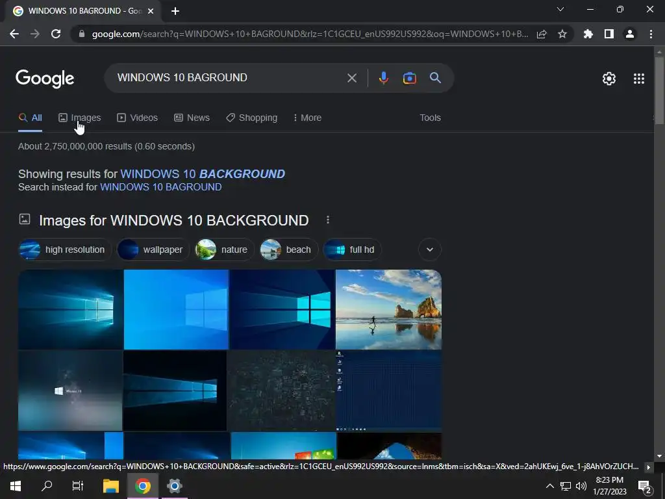Search by image with camera icon
Viewport: 665px width, 499px height.
[x=409, y=78]
